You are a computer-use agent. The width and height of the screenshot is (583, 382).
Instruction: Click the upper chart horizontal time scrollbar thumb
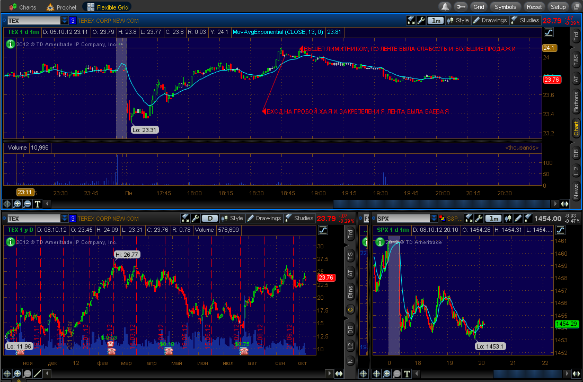point(441,204)
